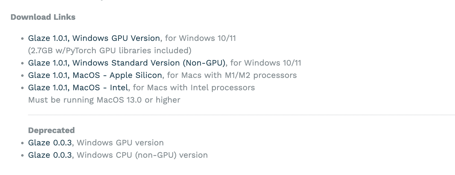Click "for Macs with M1/M2 processors" text
This screenshot has height=175, width=455.
(x=232, y=75)
